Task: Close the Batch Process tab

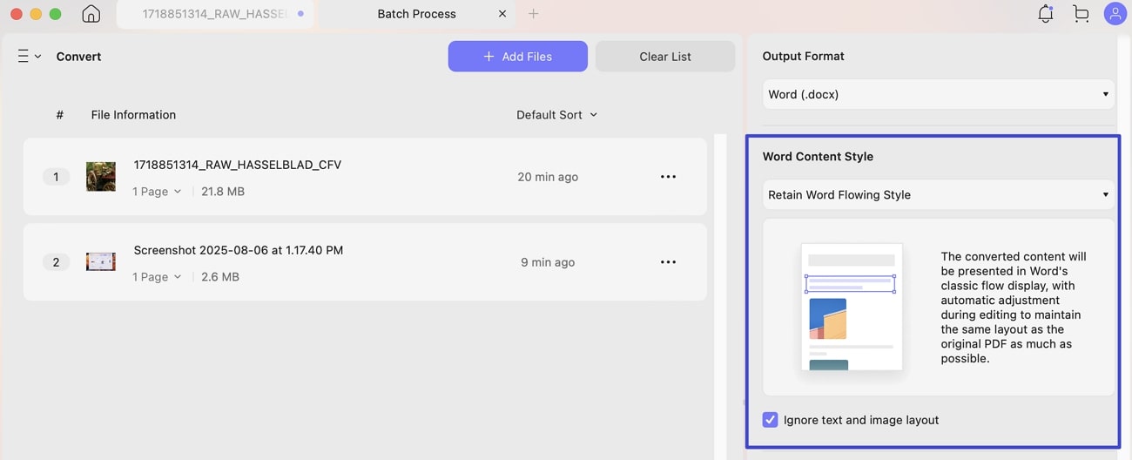Action: pyautogui.click(x=502, y=14)
